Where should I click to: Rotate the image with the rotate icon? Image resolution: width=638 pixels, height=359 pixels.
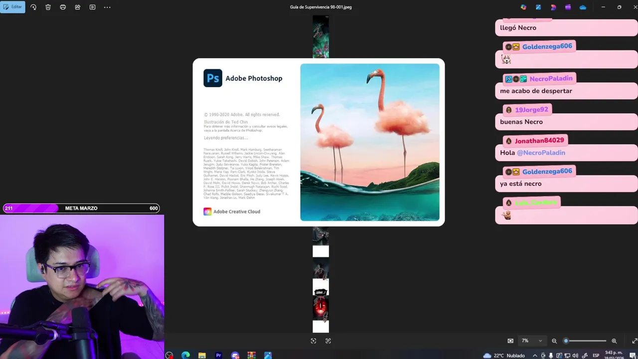pos(33,7)
